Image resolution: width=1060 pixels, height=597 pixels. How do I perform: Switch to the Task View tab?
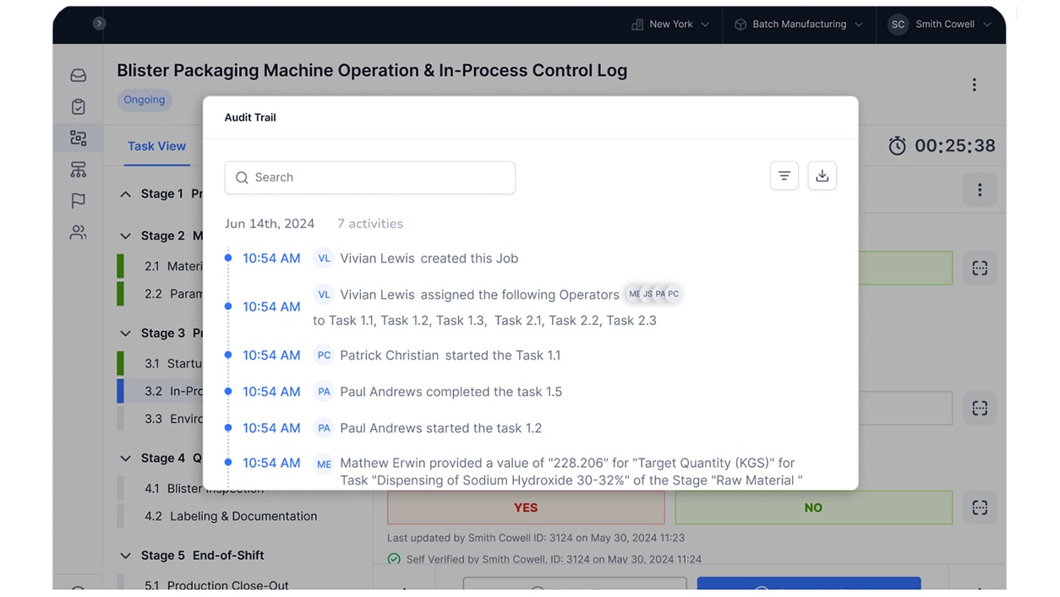(156, 146)
